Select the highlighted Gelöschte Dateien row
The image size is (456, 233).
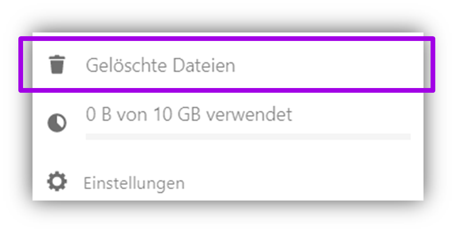click(x=226, y=65)
